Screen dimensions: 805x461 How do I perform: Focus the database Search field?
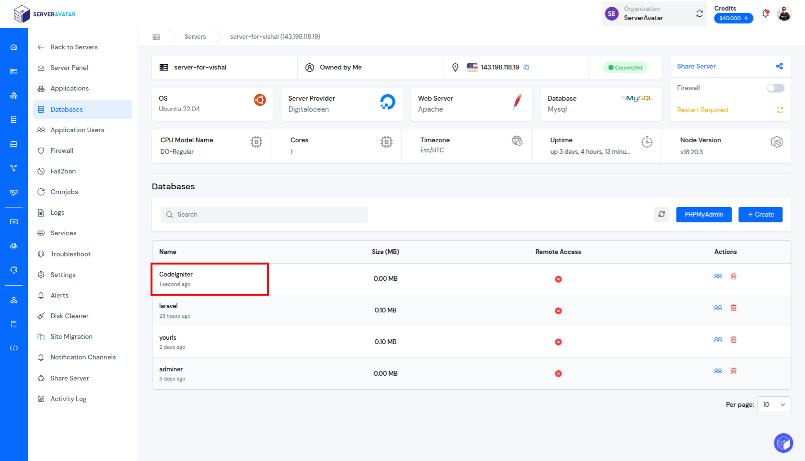tap(264, 215)
